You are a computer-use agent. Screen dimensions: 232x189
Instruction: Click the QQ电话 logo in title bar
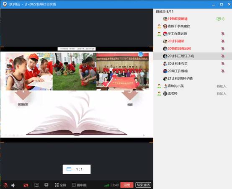[5, 4]
